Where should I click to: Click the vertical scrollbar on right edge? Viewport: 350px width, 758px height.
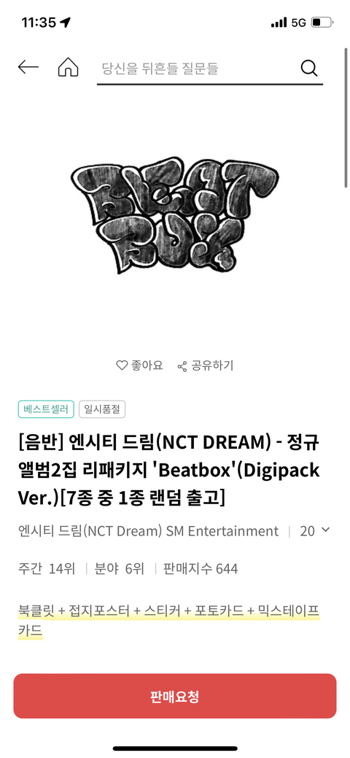point(346,117)
